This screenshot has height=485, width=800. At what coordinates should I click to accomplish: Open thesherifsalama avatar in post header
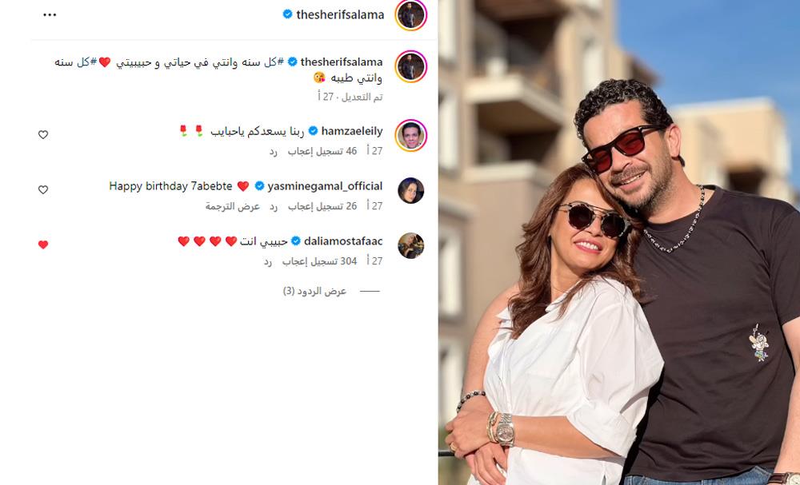(x=410, y=15)
